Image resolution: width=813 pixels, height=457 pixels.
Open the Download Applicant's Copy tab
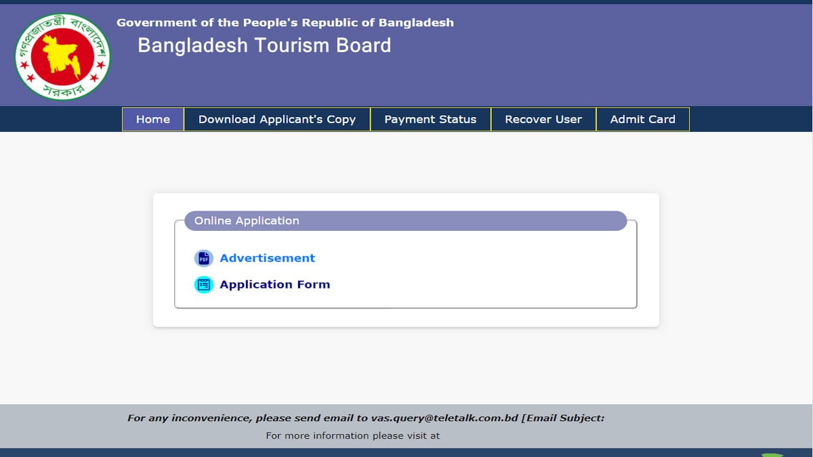click(x=276, y=119)
